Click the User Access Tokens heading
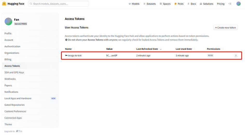245x136 pixels. pyautogui.click(x=76, y=27)
